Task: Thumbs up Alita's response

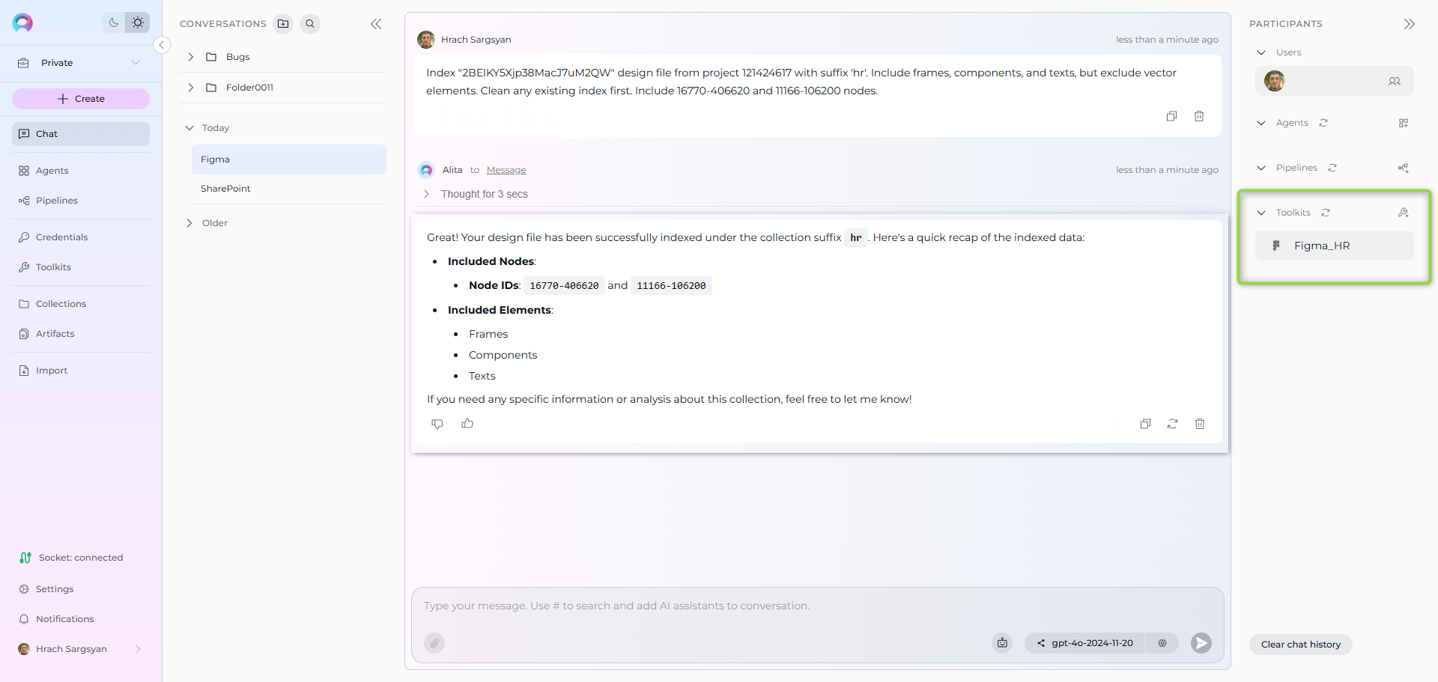Action: (467, 424)
